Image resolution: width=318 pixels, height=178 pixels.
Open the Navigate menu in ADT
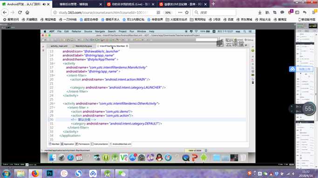pyautogui.click(x=100, y=32)
